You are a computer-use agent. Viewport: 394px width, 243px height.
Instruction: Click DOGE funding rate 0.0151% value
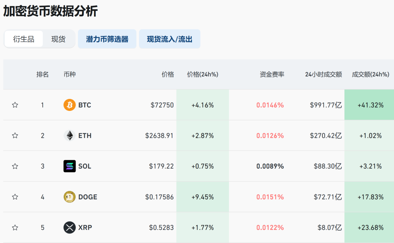pos(270,197)
